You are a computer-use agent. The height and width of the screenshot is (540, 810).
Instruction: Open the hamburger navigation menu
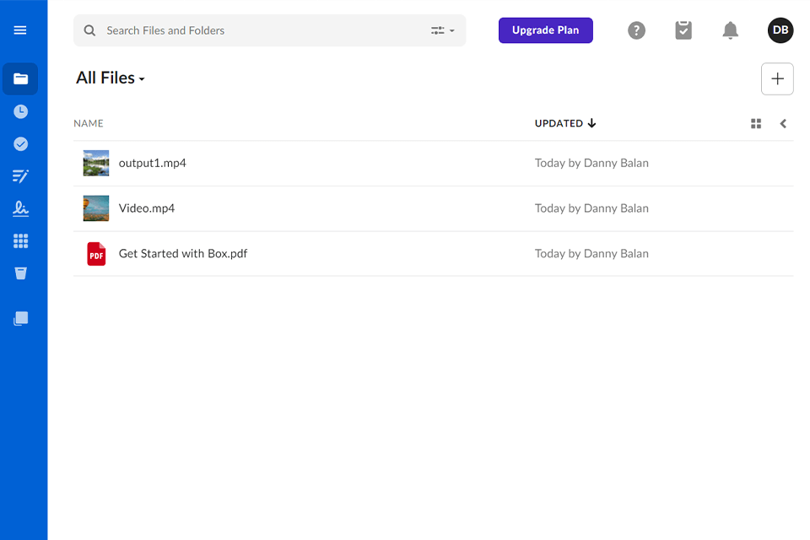pyautogui.click(x=20, y=30)
